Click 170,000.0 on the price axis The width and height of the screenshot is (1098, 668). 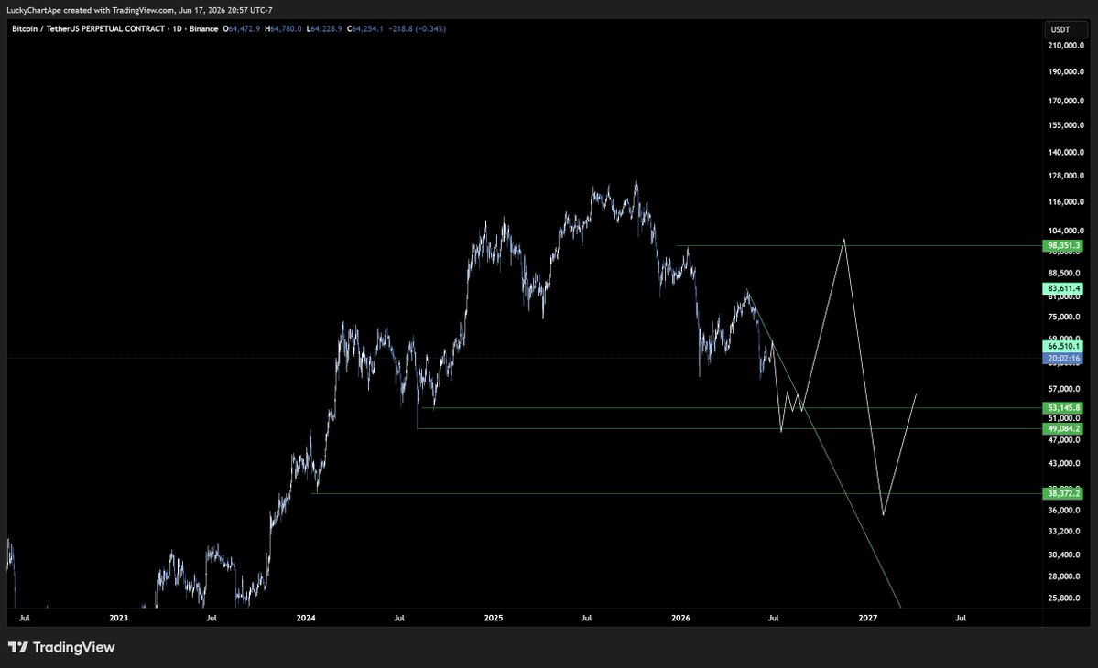coord(1066,101)
